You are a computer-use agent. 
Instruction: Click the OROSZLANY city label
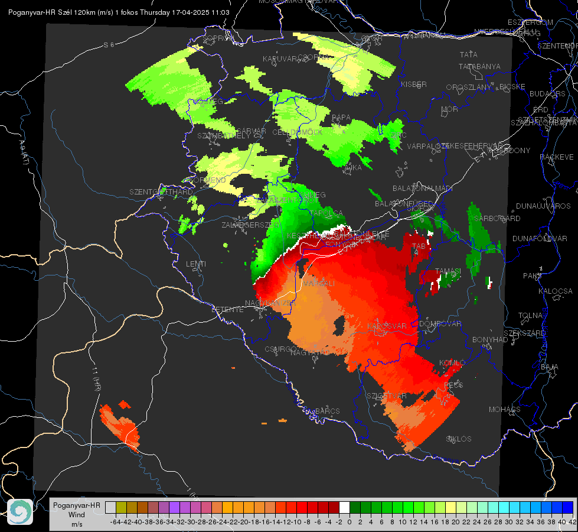[x=469, y=87]
